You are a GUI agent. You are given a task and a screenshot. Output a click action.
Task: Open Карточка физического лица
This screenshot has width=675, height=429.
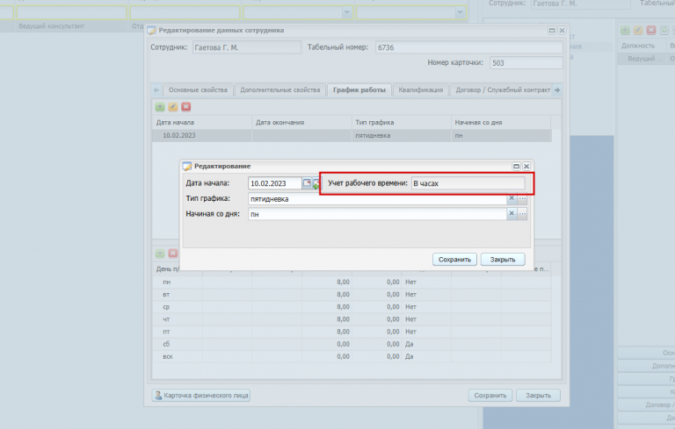point(201,395)
